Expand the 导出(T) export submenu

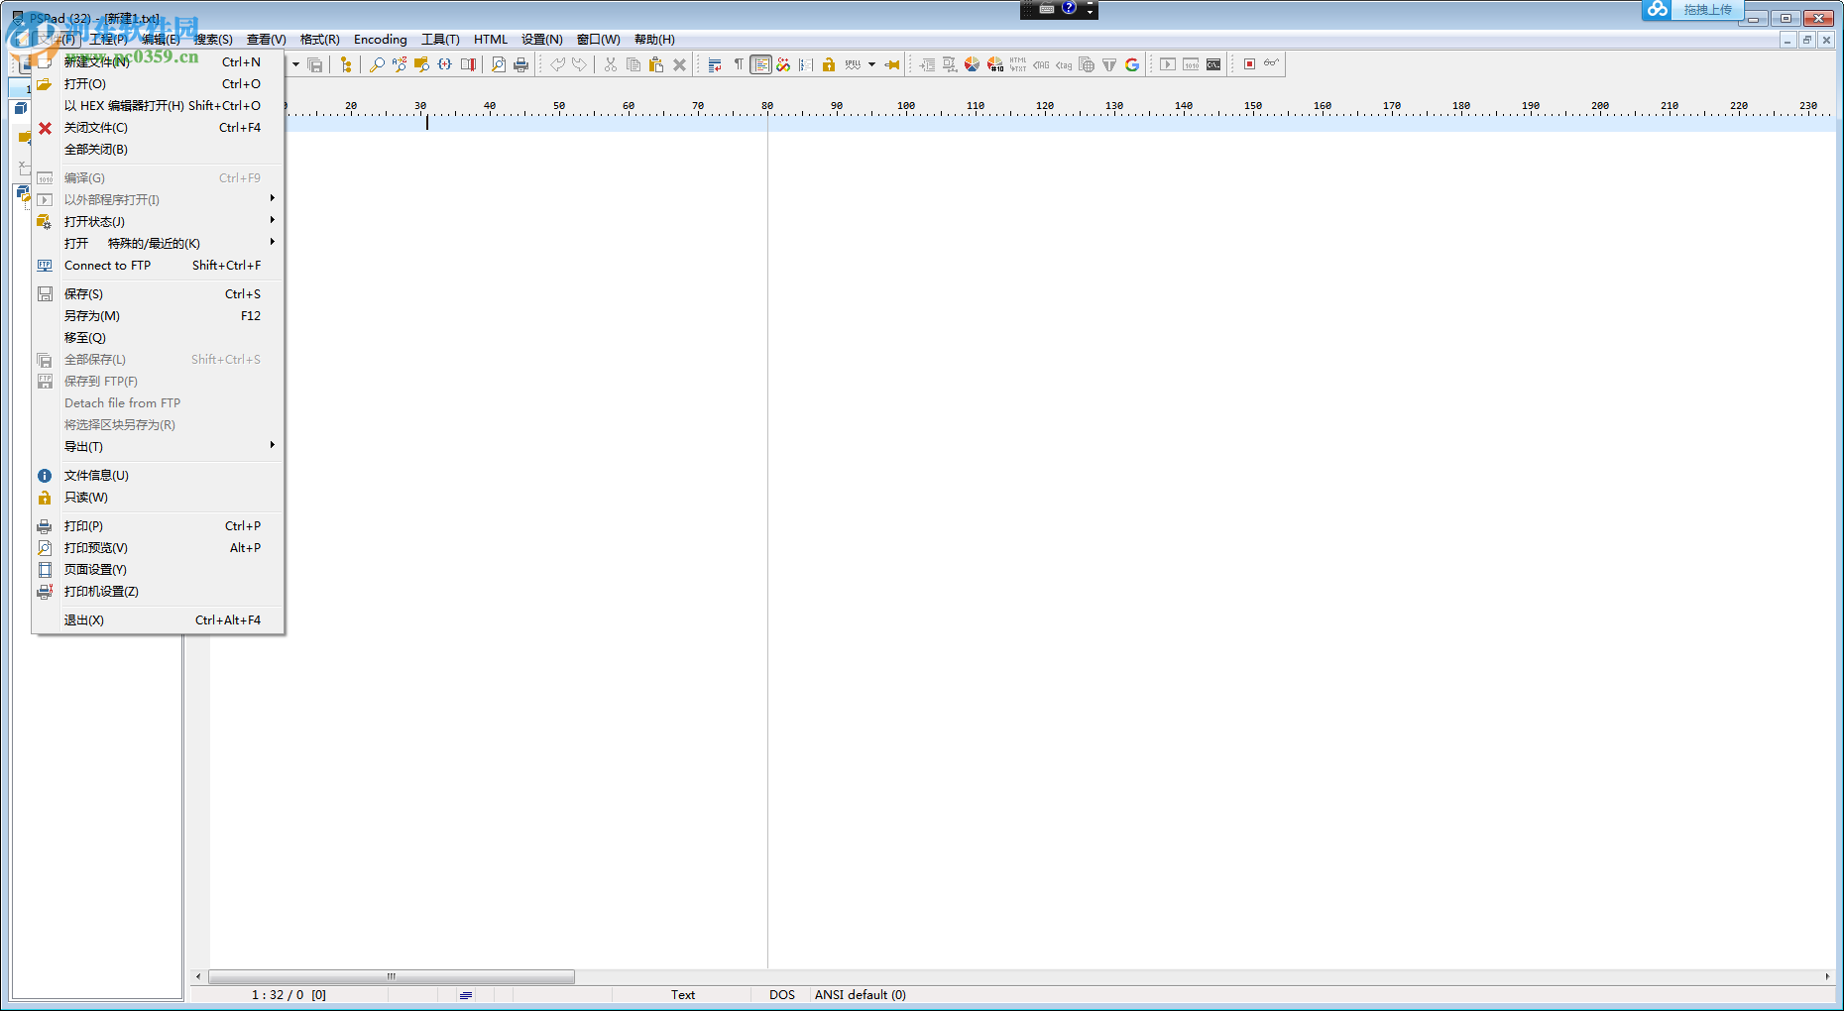coord(158,447)
